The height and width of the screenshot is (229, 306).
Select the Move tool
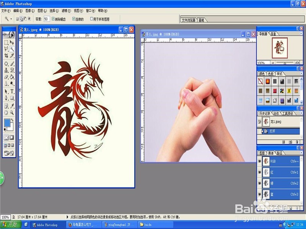12,42
